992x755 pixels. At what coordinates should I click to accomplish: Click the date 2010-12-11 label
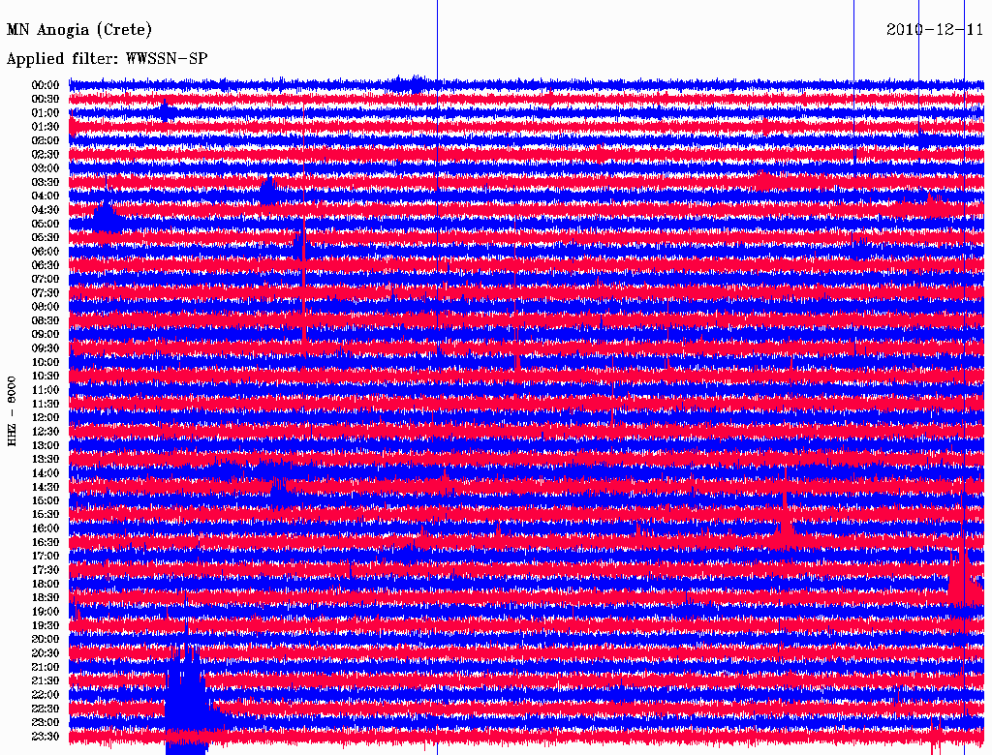pos(935,30)
